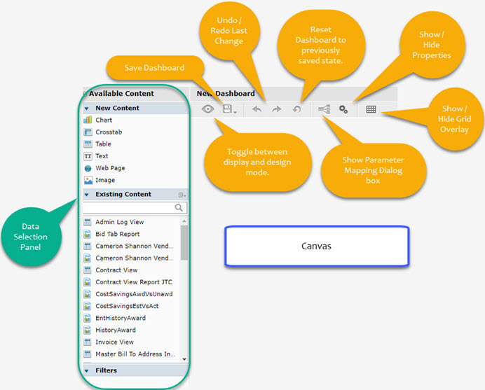Screen dimensions: 485x390
Task: Click the Save Dashboard floppy icon
Action: click(x=227, y=109)
